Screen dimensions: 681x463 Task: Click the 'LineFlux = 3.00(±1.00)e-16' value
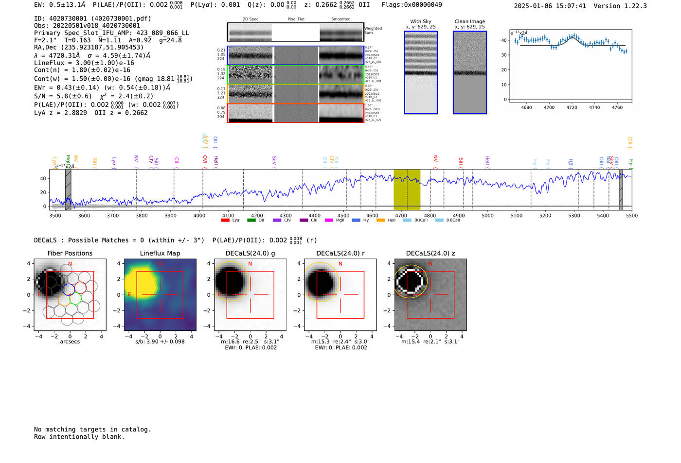click(x=84, y=63)
